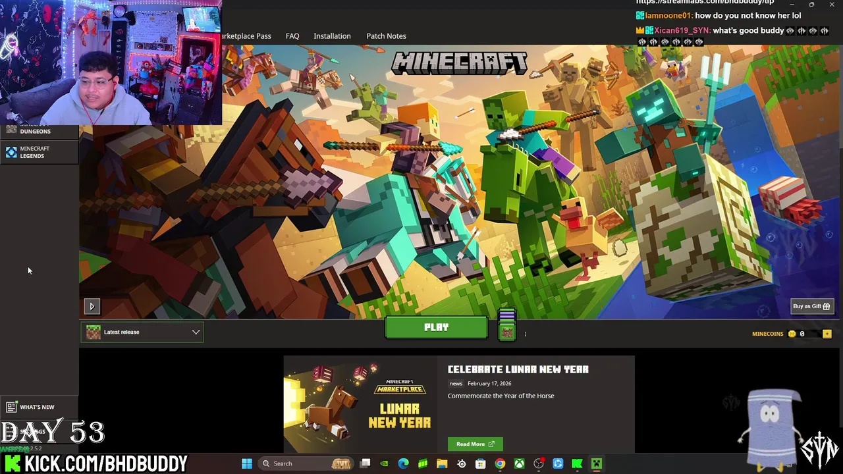Image resolution: width=843 pixels, height=474 pixels.
Task: Open the green Xbox Game Bar taskbar icon
Action: [423, 463]
